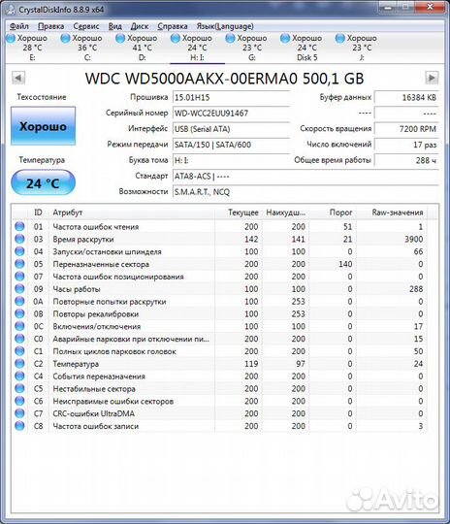Click the Текущее column header

[x=239, y=213]
